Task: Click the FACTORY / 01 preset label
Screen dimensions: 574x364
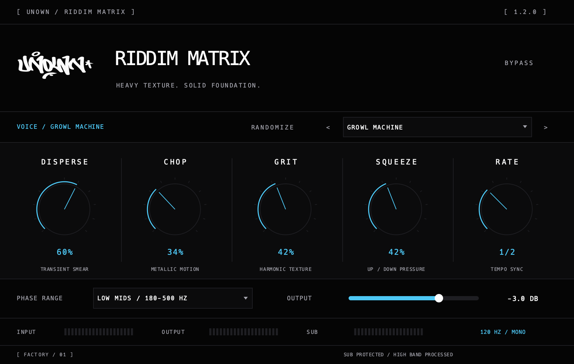Action: 45,355
